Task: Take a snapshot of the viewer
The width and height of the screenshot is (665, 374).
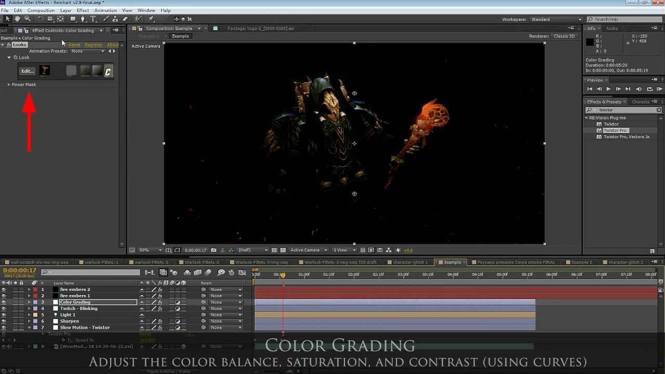Action: [214, 250]
